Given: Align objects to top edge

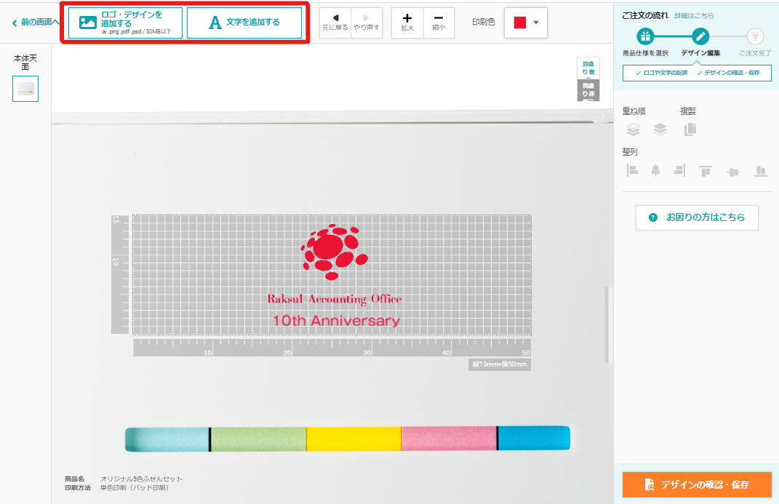Looking at the screenshot, I should (x=706, y=172).
